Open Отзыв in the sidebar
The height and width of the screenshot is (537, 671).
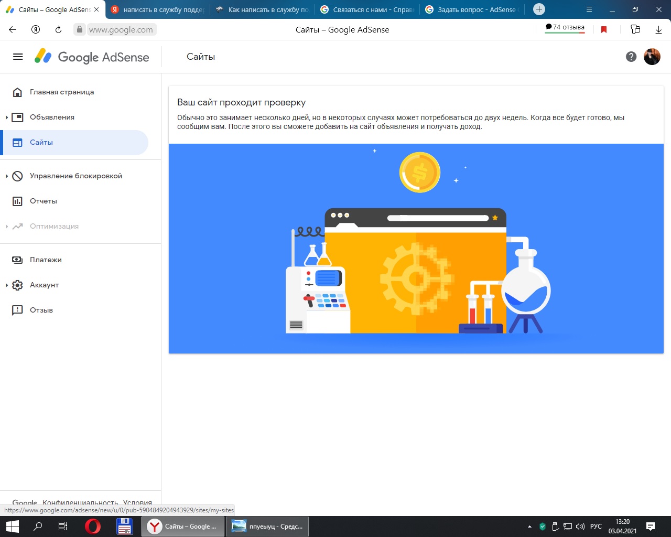click(x=41, y=310)
